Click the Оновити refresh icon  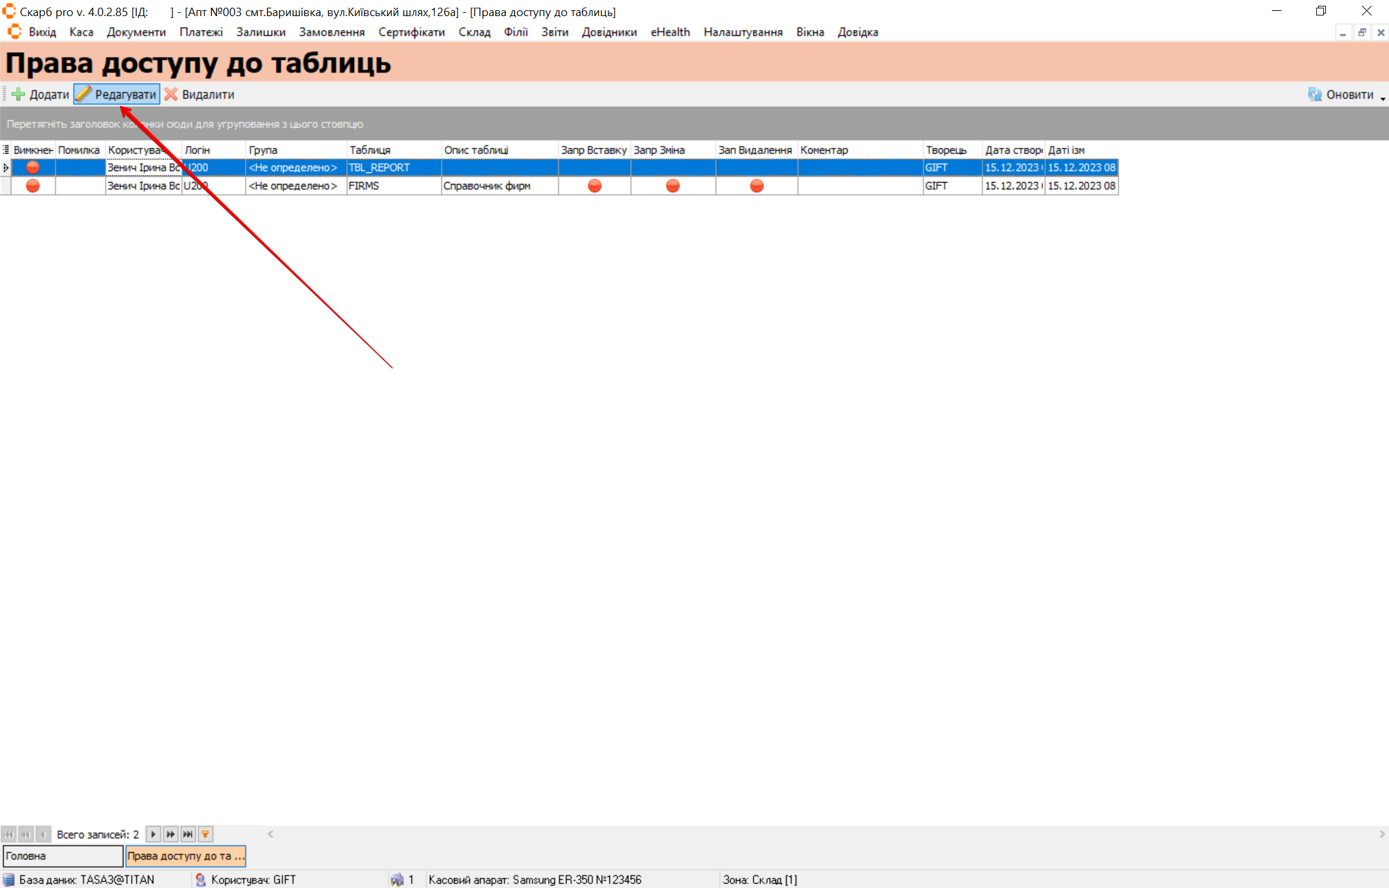[x=1314, y=95]
